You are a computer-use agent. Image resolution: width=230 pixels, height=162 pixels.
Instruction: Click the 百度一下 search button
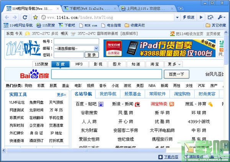coord(176,74)
